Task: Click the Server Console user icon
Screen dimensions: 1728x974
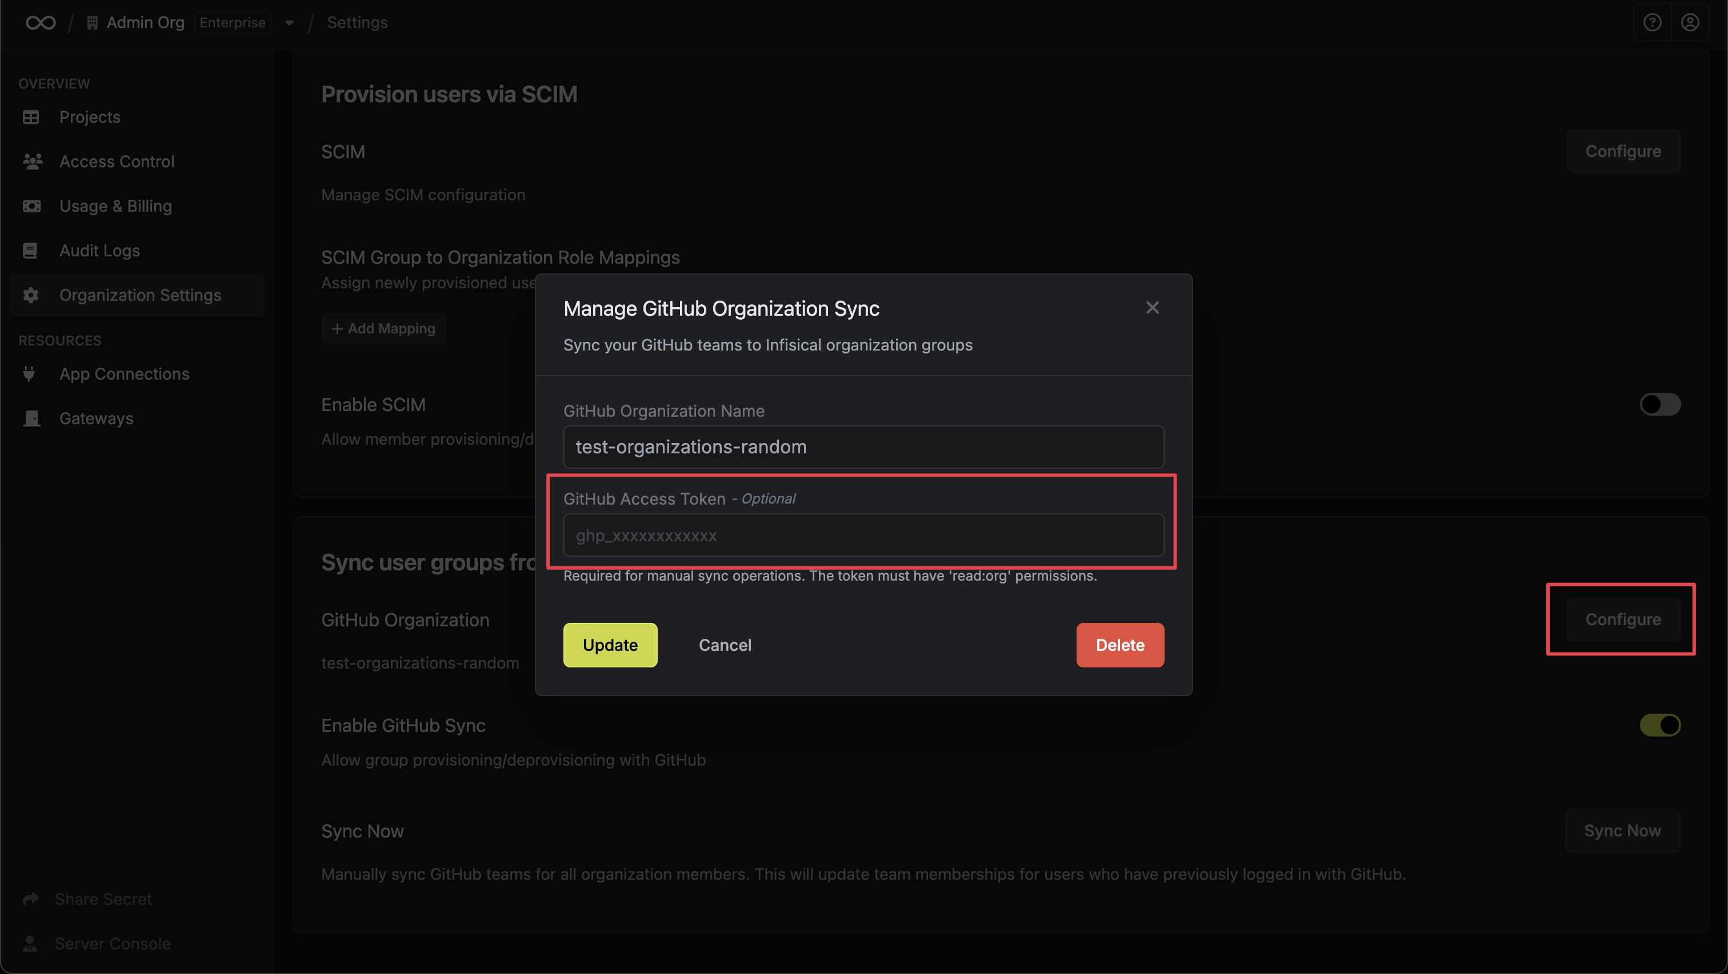Action: 30,943
